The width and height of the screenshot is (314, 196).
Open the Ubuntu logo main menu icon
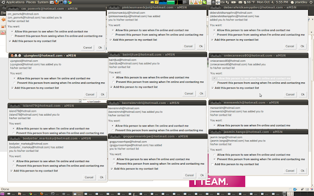click(3, 2)
